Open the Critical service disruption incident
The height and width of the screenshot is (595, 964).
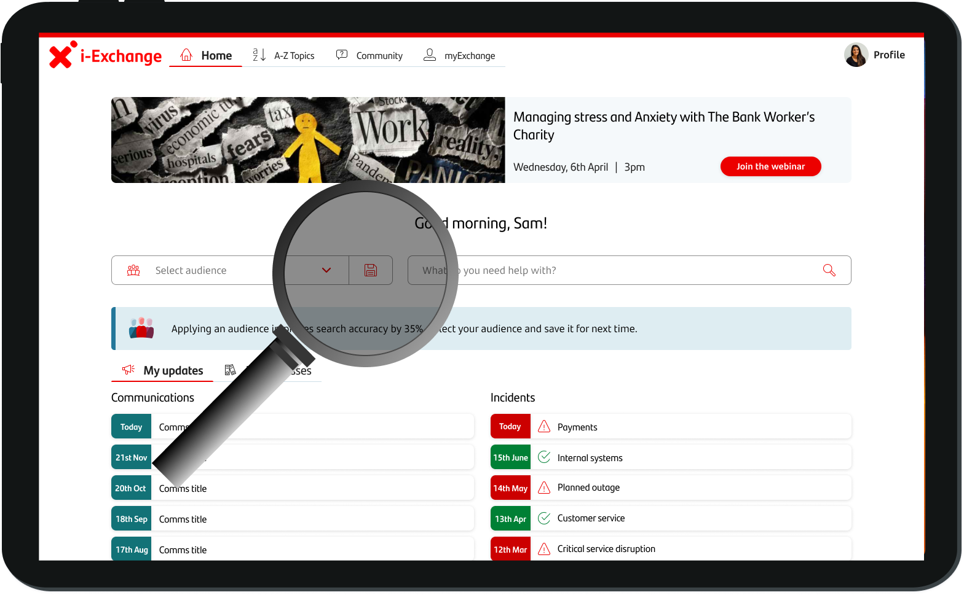pyautogui.click(x=671, y=548)
